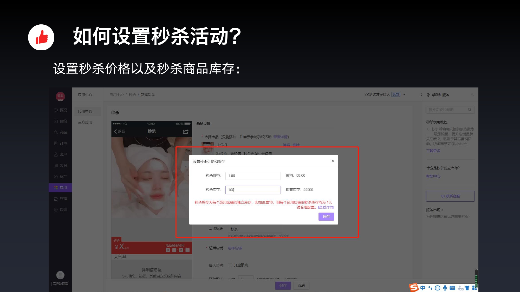Open the 订单 orders sidebar item
The height and width of the screenshot is (292, 520).
click(x=60, y=143)
